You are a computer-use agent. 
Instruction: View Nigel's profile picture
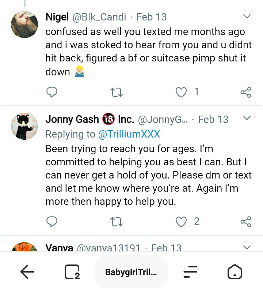tap(24, 25)
